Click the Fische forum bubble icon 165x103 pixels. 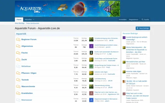(x=18, y=53)
